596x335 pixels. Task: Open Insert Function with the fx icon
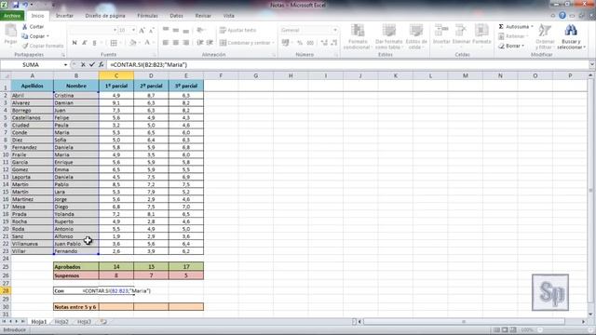pos(102,65)
